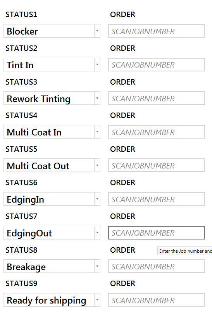Image resolution: width=212 pixels, height=321 pixels.
Task: Click the order field beside EdgingIn
Action: point(157,199)
